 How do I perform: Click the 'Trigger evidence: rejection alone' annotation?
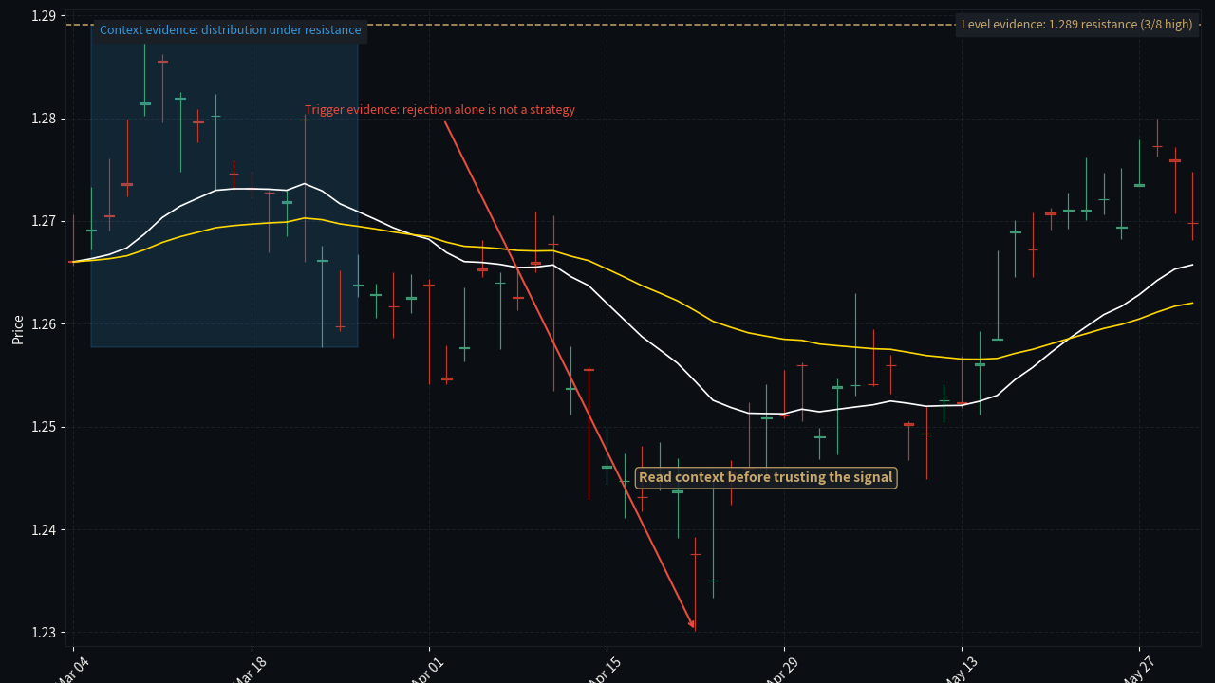pyautogui.click(x=439, y=110)
